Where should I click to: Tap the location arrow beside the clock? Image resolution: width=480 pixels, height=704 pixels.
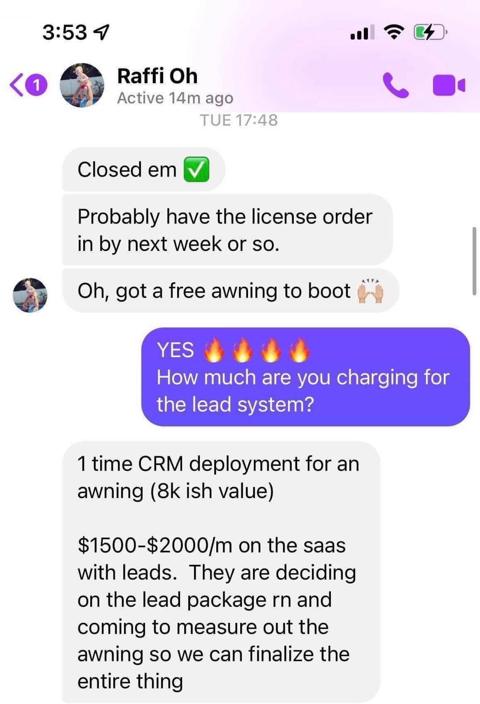[102, 32]
